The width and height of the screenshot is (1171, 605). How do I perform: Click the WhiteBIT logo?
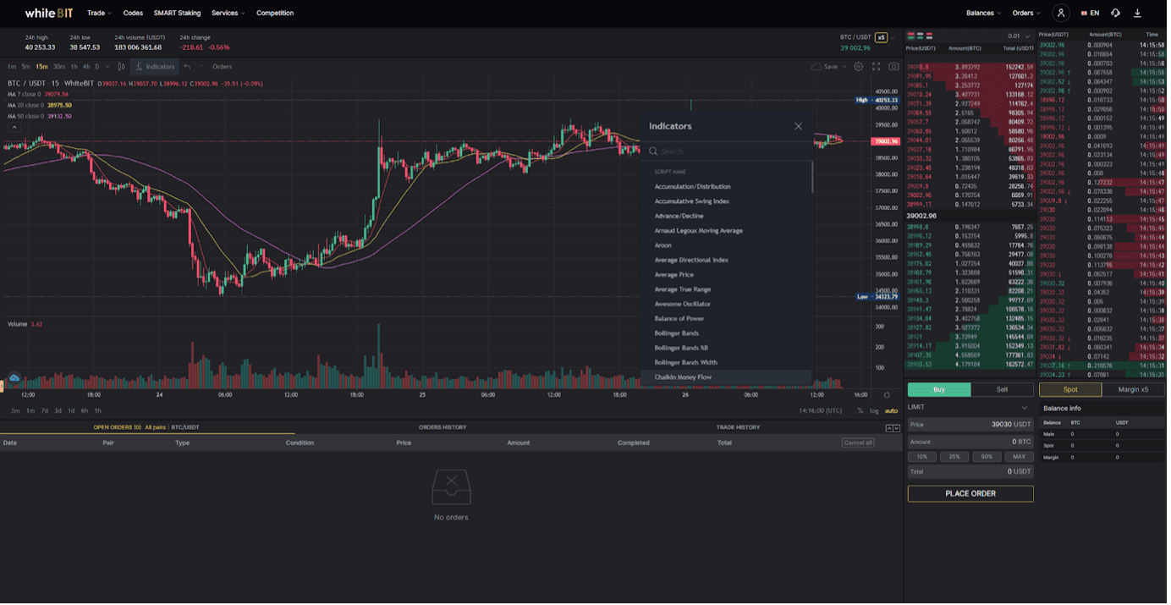tap(49, 13)
